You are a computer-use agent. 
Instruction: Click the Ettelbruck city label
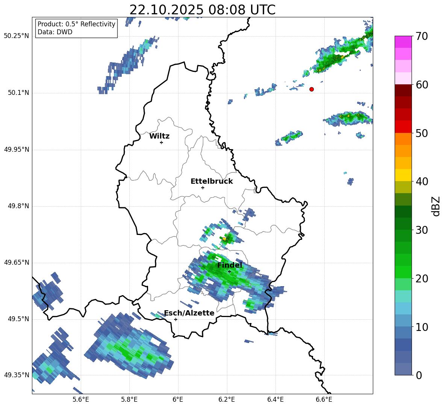(212, 181)
